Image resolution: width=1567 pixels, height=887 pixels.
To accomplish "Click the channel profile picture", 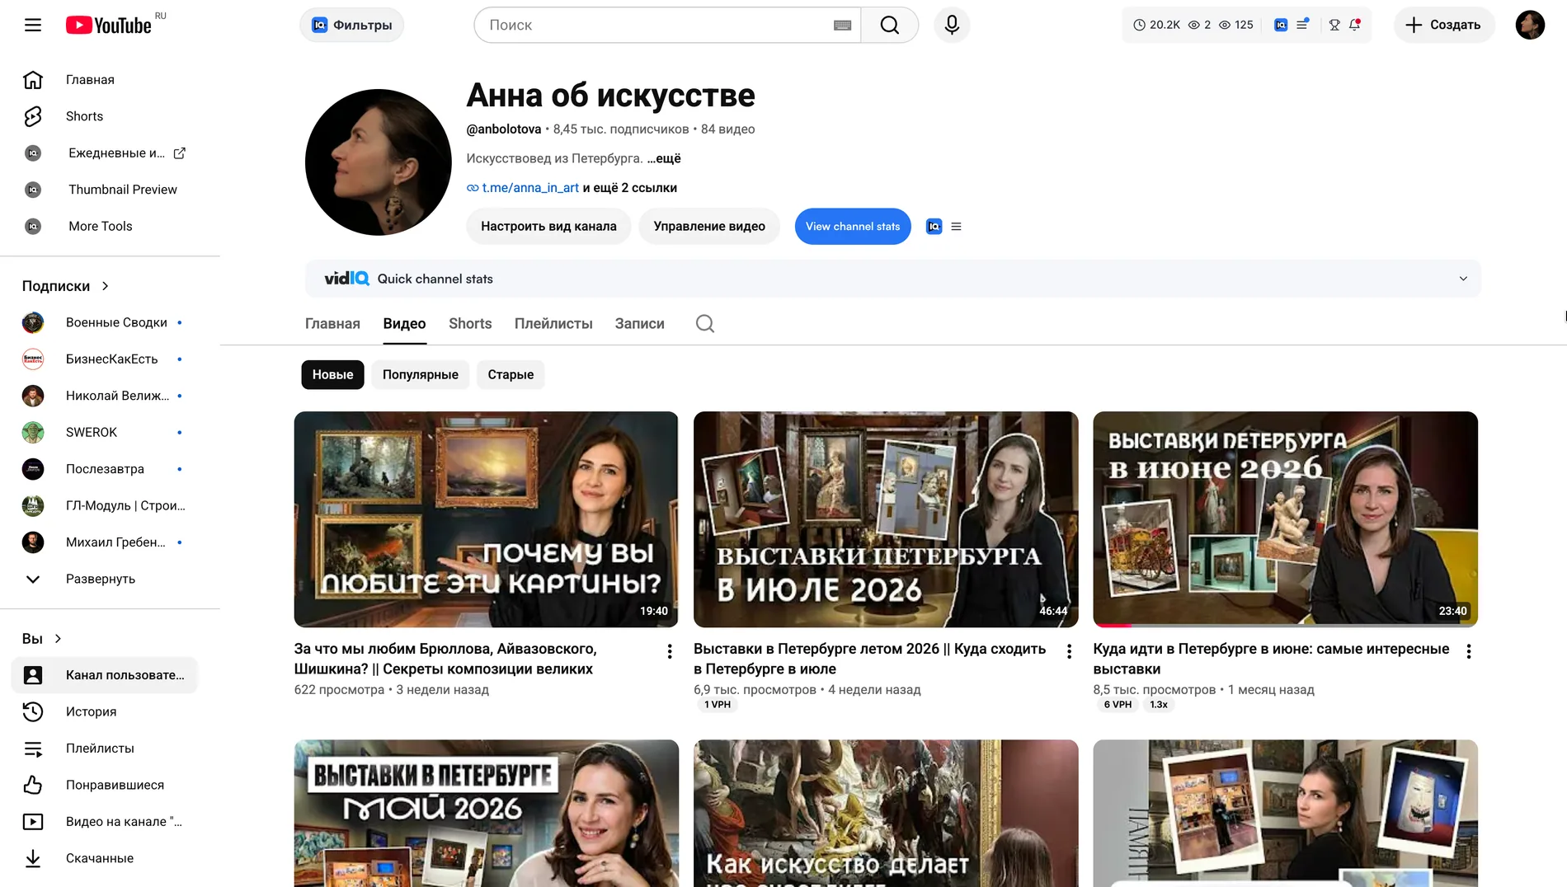I will coord(379,162).
